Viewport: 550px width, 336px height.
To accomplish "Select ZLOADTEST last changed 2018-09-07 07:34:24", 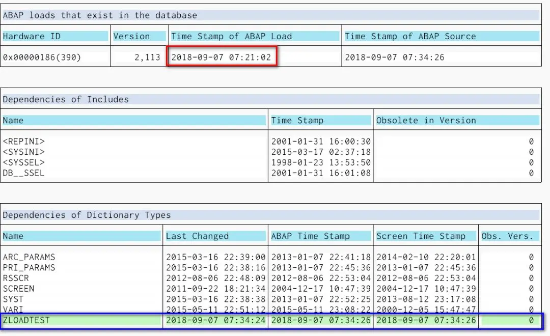I will coord(216,321).
